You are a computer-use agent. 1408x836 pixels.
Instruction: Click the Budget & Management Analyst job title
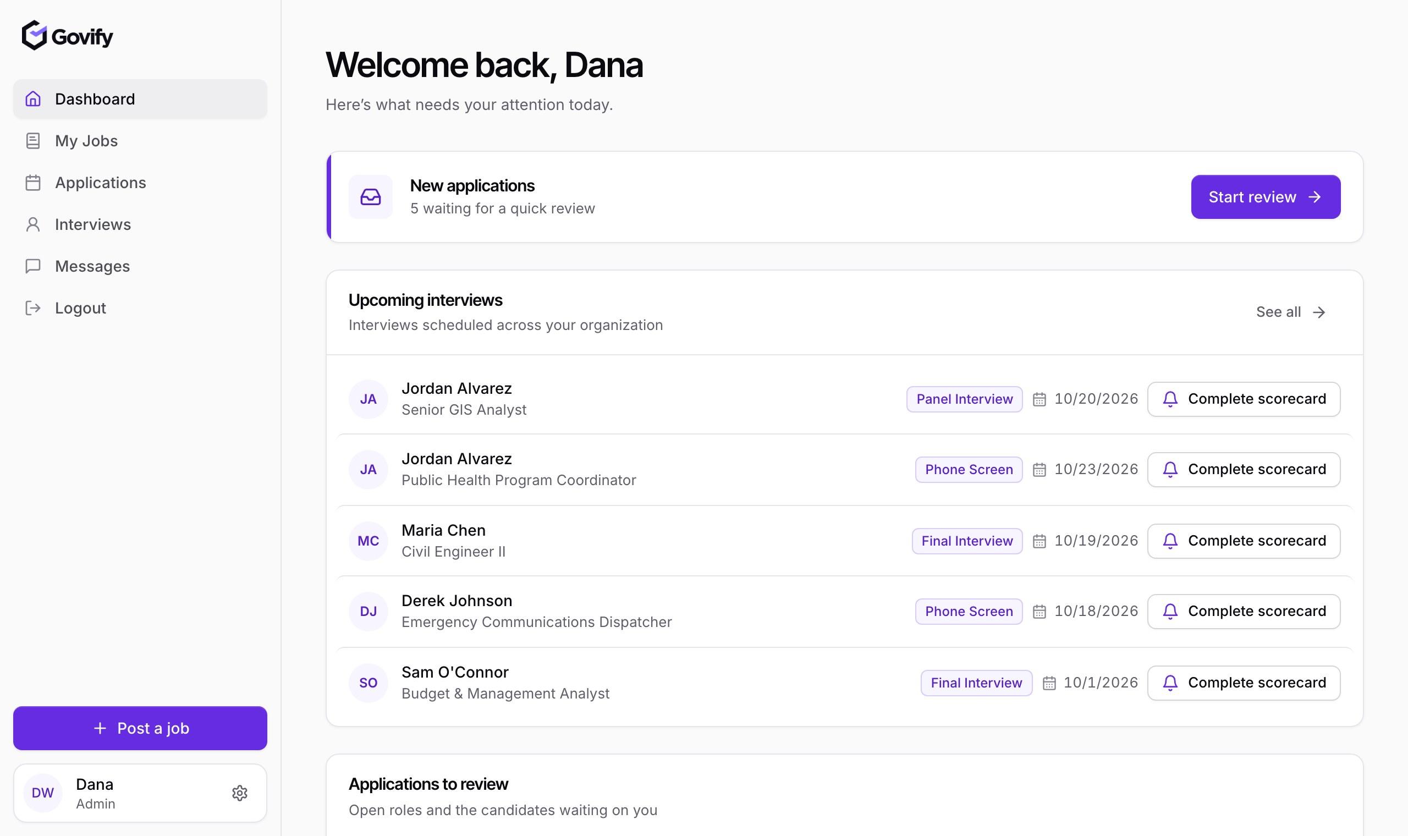(x=505, y=694)
